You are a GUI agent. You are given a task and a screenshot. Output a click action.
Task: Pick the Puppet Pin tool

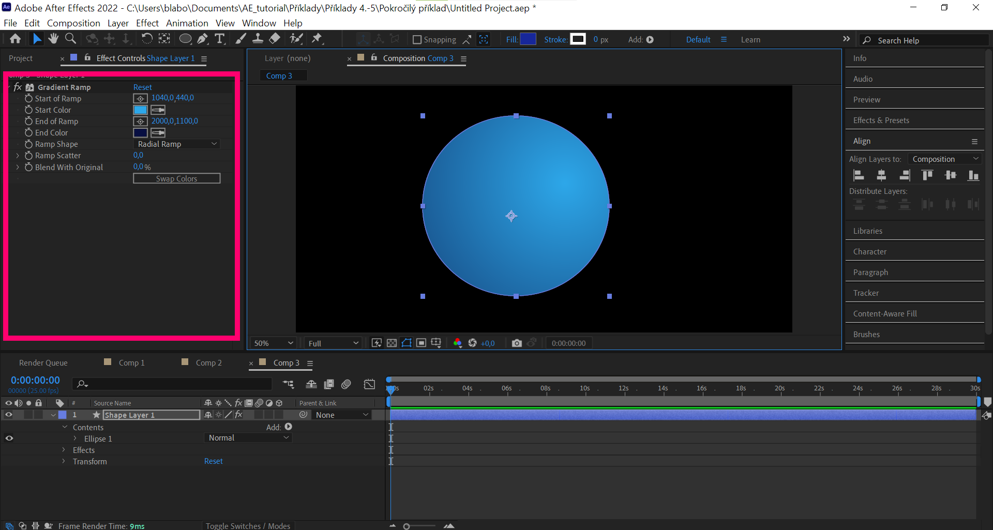(317, 39)
